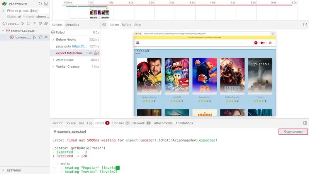Click the Playwright logo icon
The height and width of the screenshot is (174, 309).
point(4,3)
